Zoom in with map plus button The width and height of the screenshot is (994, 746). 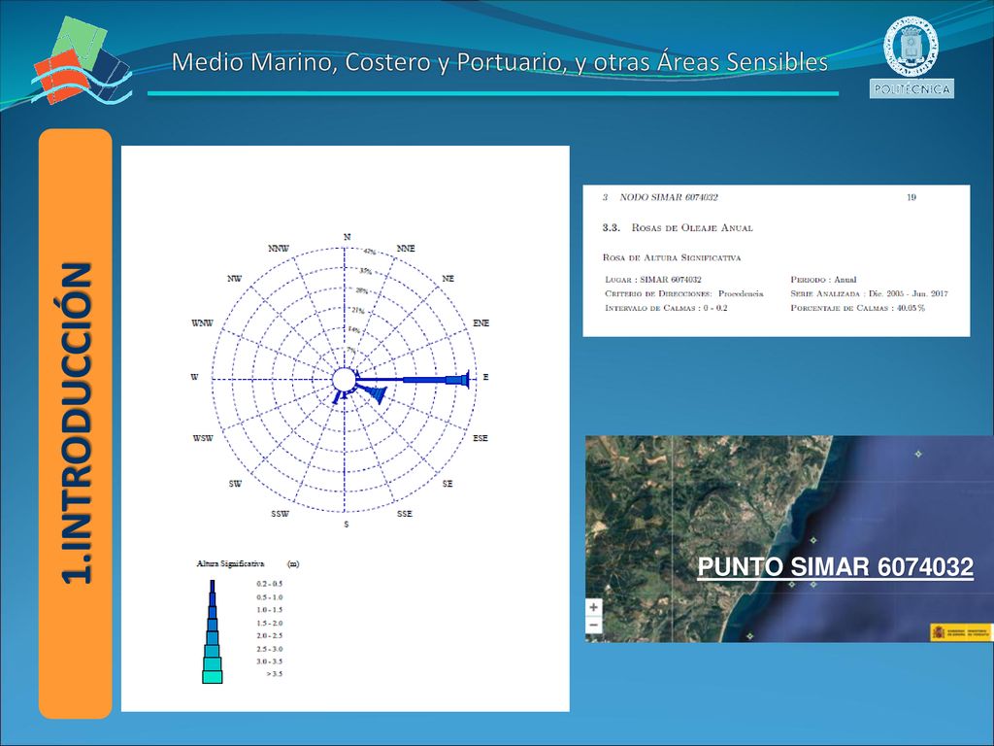(593, 607)
